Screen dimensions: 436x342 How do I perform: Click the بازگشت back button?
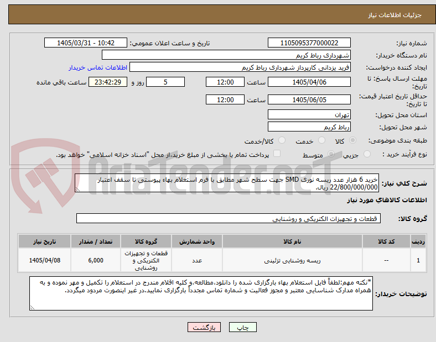[204, 327]
